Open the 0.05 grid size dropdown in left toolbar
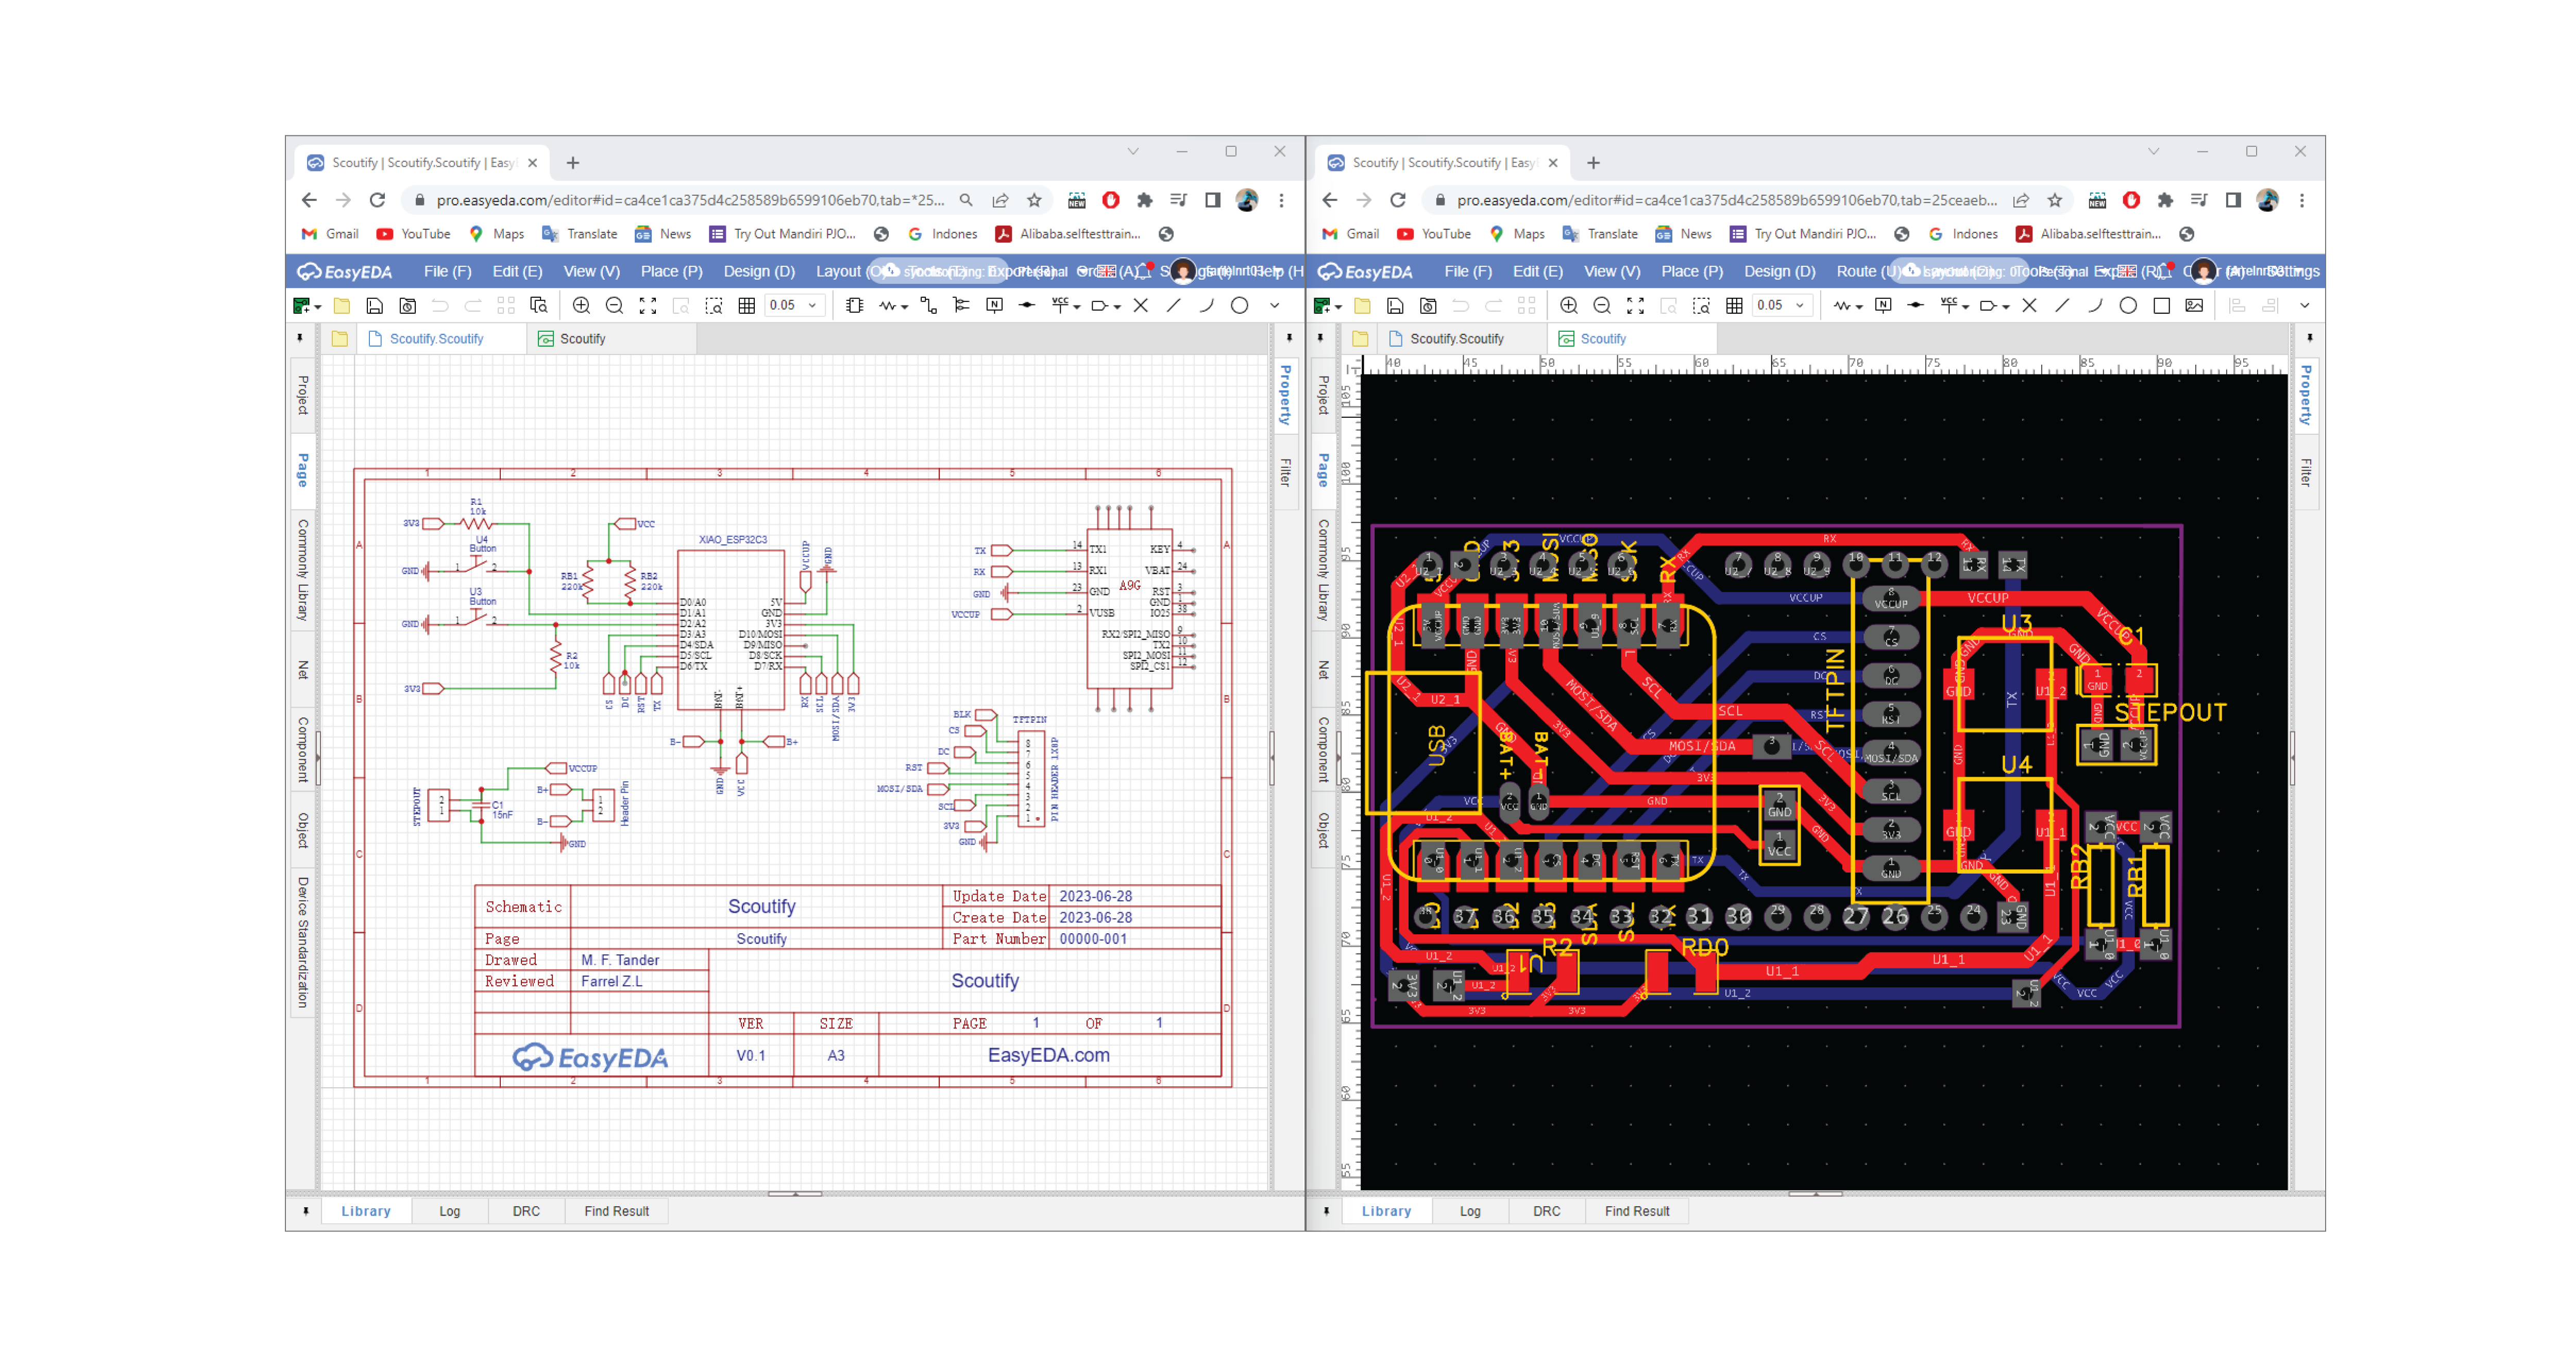This screenshot has width=2576, height=1367. 812,306
